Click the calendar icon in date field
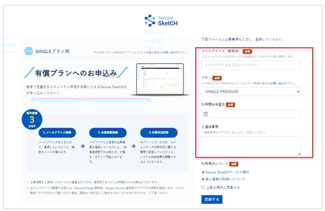 (x=205, y=114)
